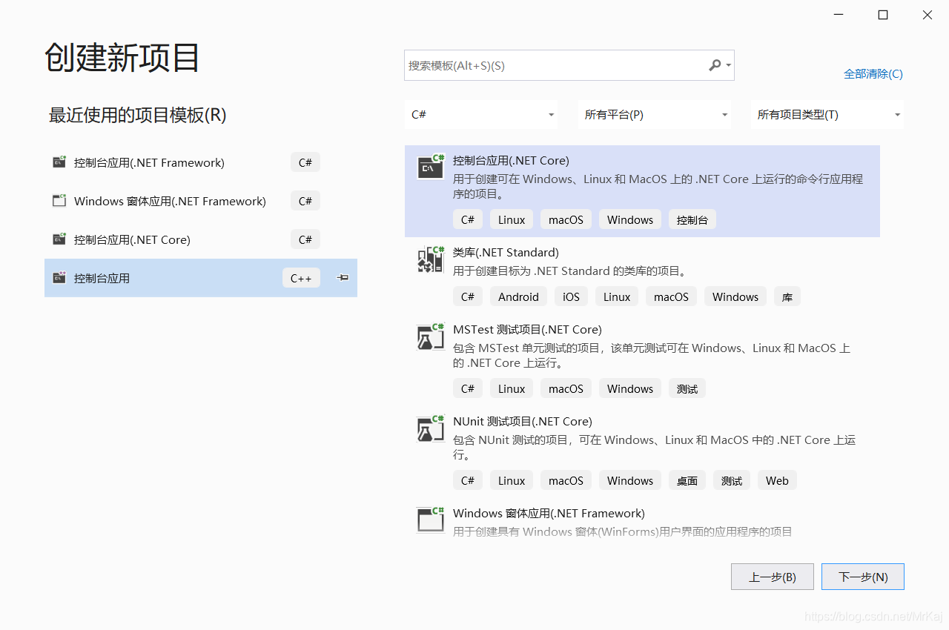Open the 所有项目类型(T) dropdown
The image size is (949, 630).
coord(827,115)
